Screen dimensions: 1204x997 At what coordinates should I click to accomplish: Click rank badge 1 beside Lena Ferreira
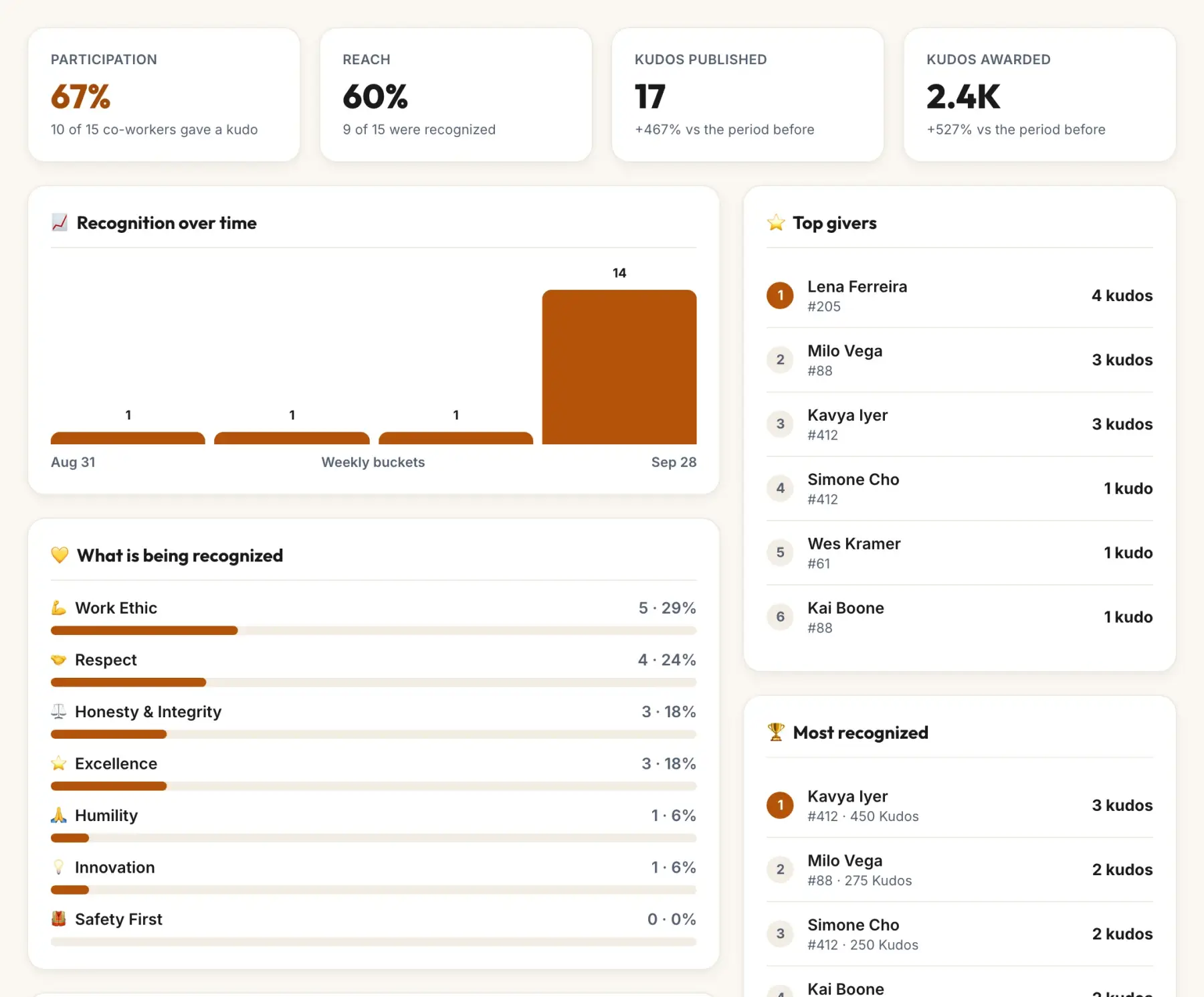[780, 295]
